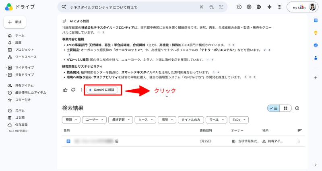The width and height of the screenshot is (322, 171).
Task: Open the settings gear icon
Action: click(249, 7)
